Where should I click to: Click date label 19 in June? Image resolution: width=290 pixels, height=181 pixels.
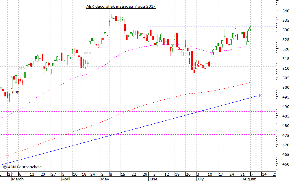point(177,174)
